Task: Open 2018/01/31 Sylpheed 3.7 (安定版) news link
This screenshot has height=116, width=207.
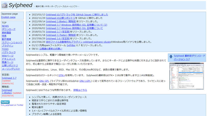Action: pos(58,32)
